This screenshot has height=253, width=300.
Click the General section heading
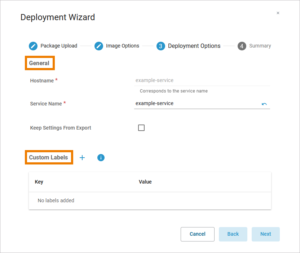point(39,63)
